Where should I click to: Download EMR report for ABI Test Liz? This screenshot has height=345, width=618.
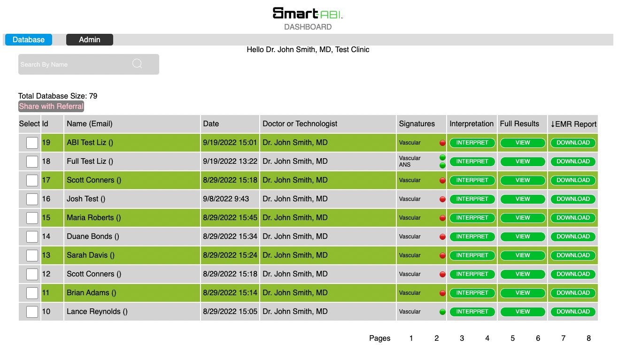573,143
